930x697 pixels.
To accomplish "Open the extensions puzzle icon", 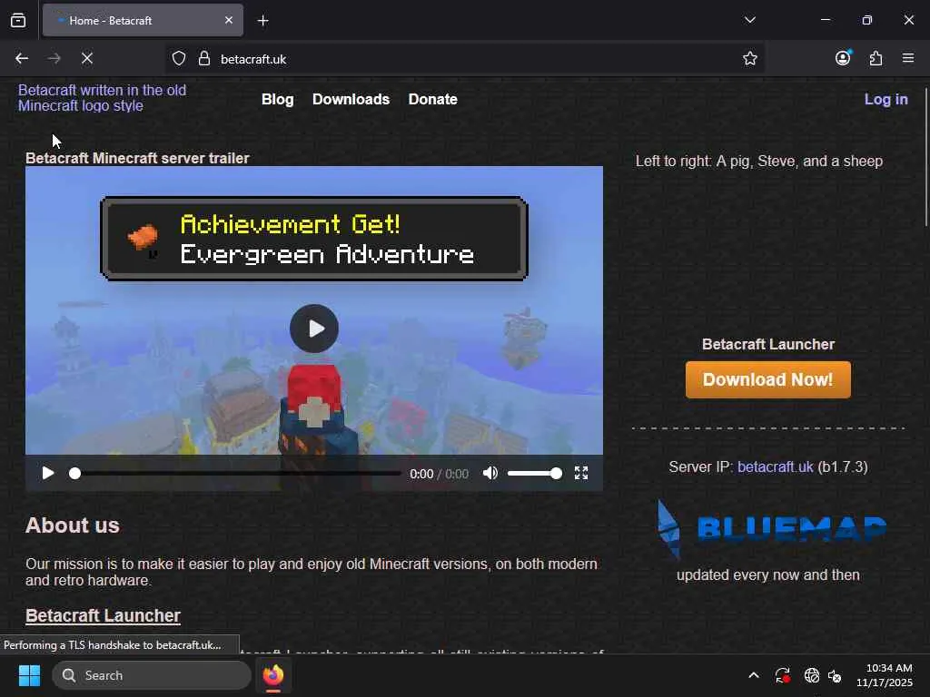I will point(876,58).
